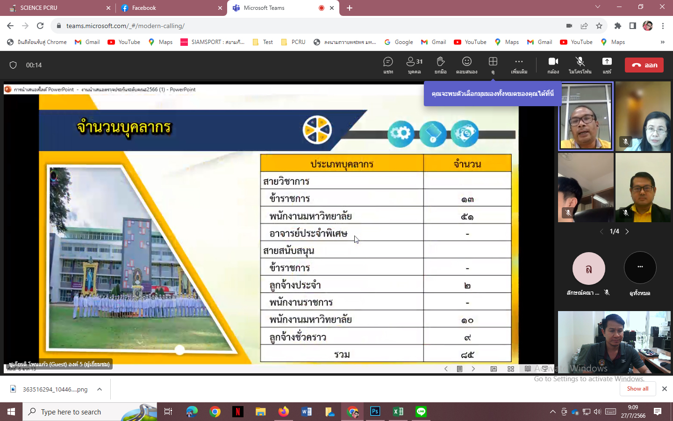Switch to the SCIENCE PCRU tab
The height and width of the screenshot is (421, 673).
point(56,8)
